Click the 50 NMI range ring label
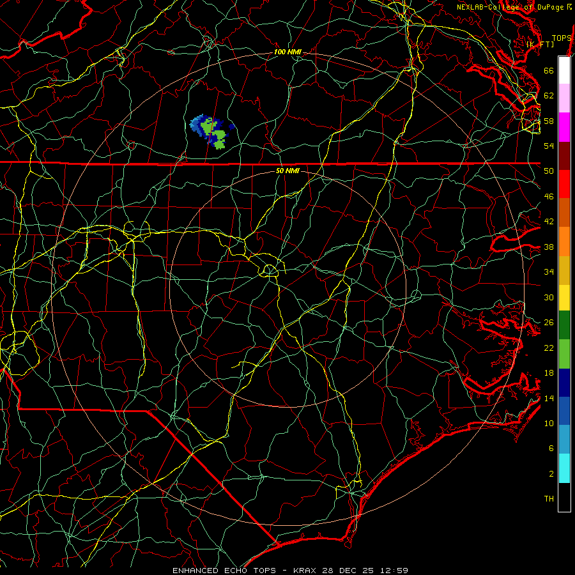Viewport: 575px width, 575px height. tap(287, 171)
